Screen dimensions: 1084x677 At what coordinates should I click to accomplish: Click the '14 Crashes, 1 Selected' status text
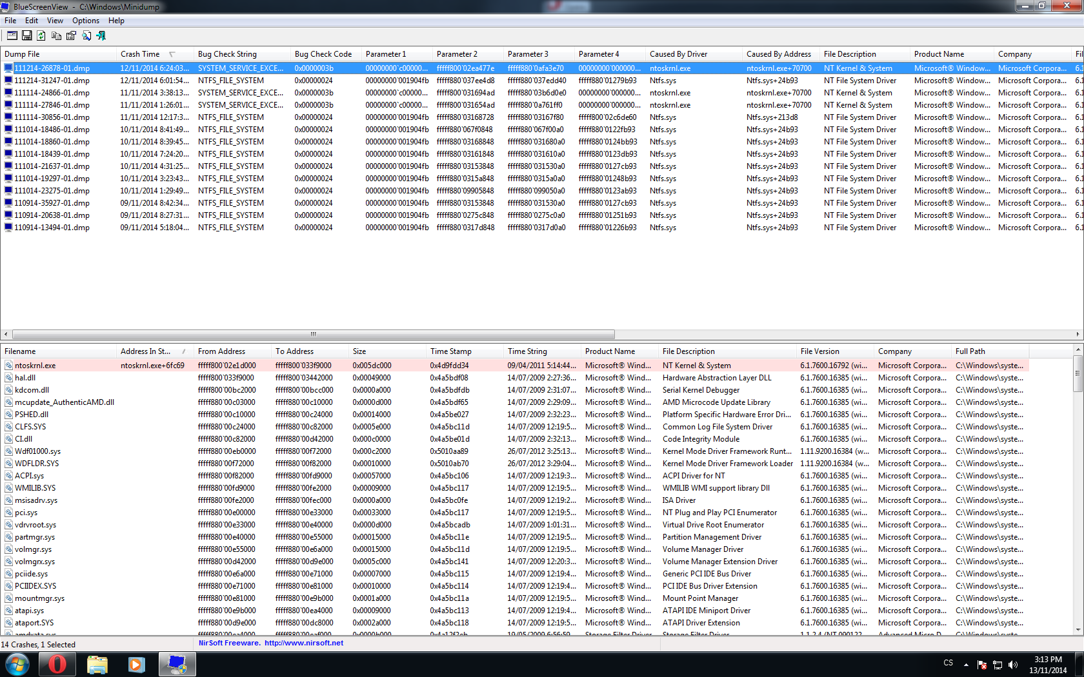(38, 645)
